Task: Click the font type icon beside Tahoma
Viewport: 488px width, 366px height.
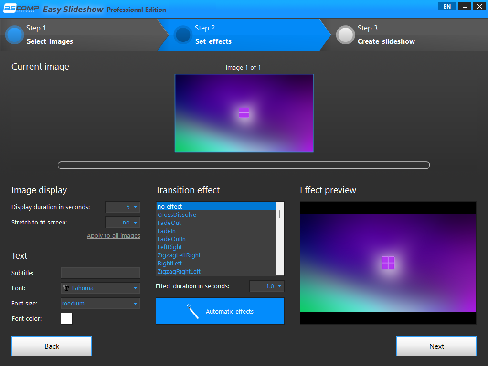Action: click(x=66, y=288)
